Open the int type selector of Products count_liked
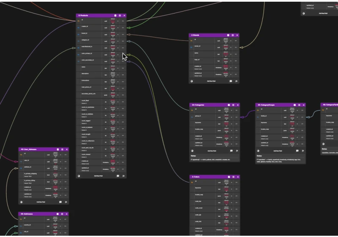 (x=106, y=102)
